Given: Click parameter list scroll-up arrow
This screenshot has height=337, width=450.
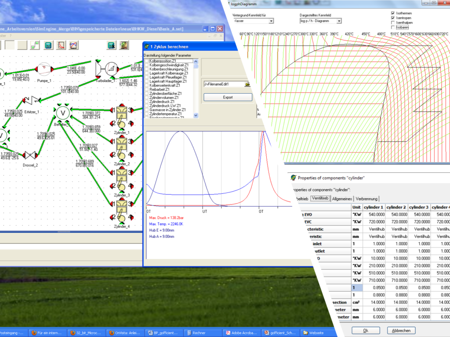Looking at the screenshot, I should 196,61.
